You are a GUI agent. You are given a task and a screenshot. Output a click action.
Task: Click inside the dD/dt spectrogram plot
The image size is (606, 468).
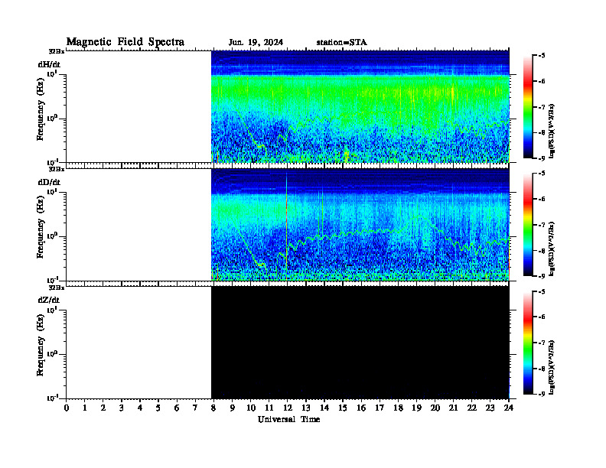click(x=360, y=224)
